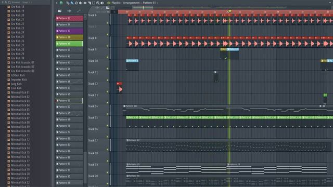The width and height of the screenshot is (333, 187).
Task: Click the Playlist window icon beside title
Action: pyautogui.click(x=109, y=3)
